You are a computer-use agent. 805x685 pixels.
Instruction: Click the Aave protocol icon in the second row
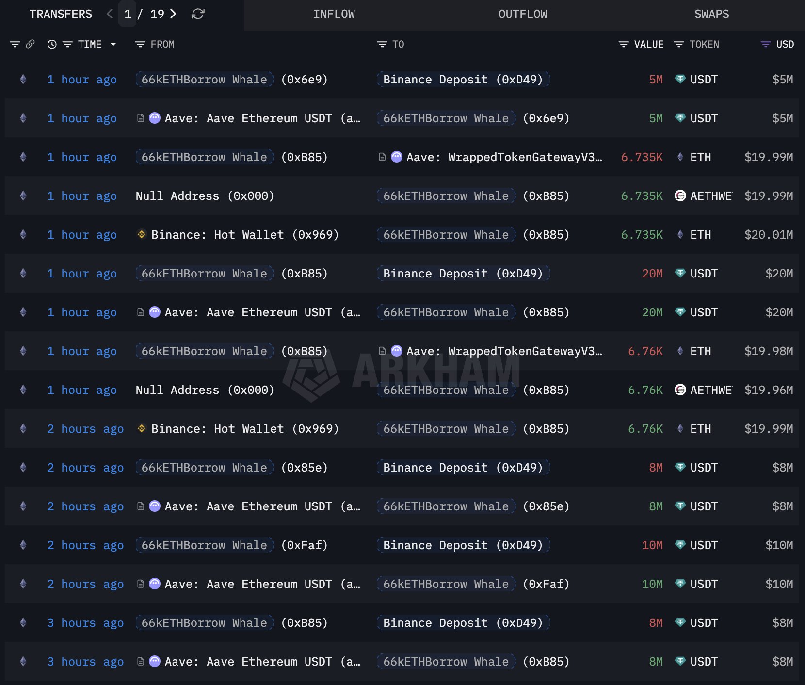coord(154,118)
